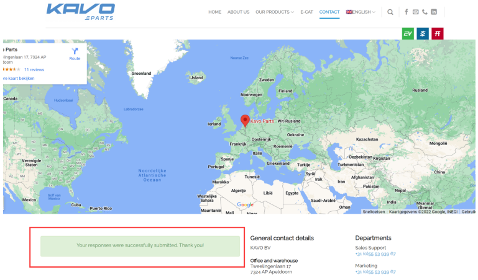This screenshot has width=478, height=280.
Task: Click the 'Hudsonbaai' map label
Action: (x=63, y=100)
